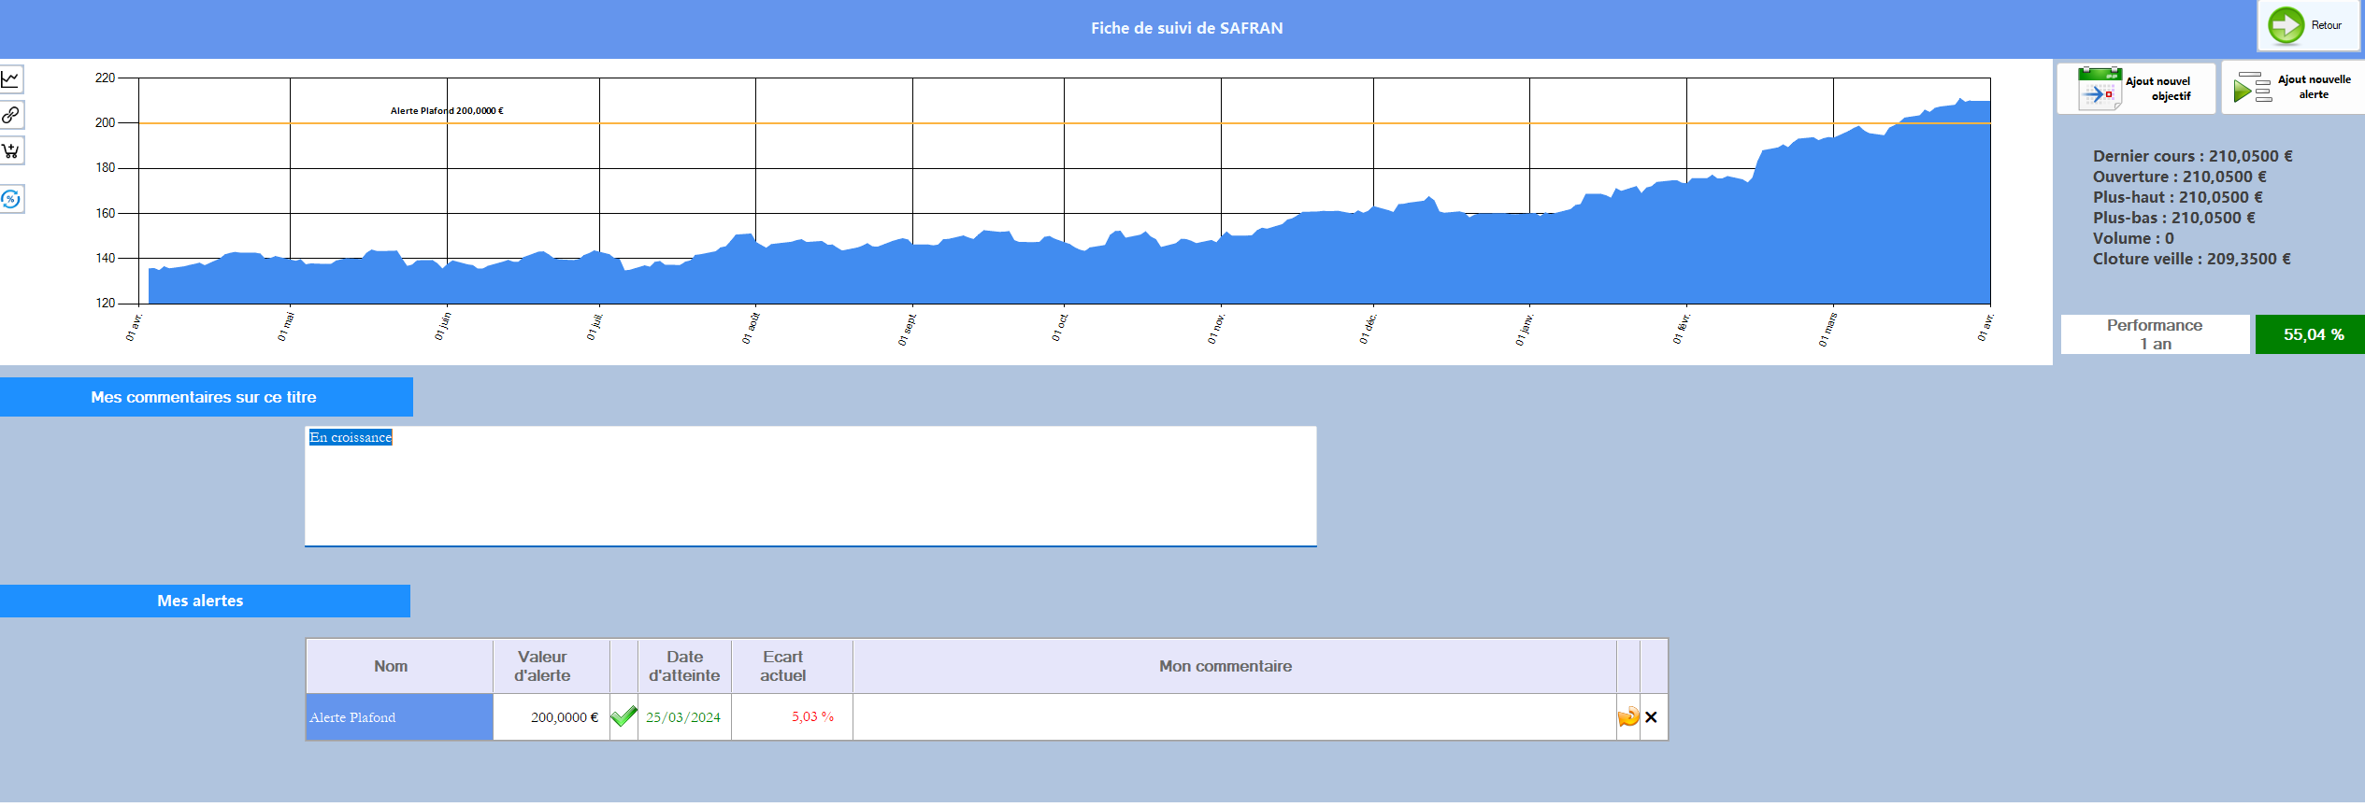Click the 5,03 % écart value

point(812,716)
